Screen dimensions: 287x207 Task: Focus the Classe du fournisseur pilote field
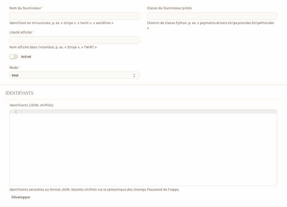click(x=212, y=16)
